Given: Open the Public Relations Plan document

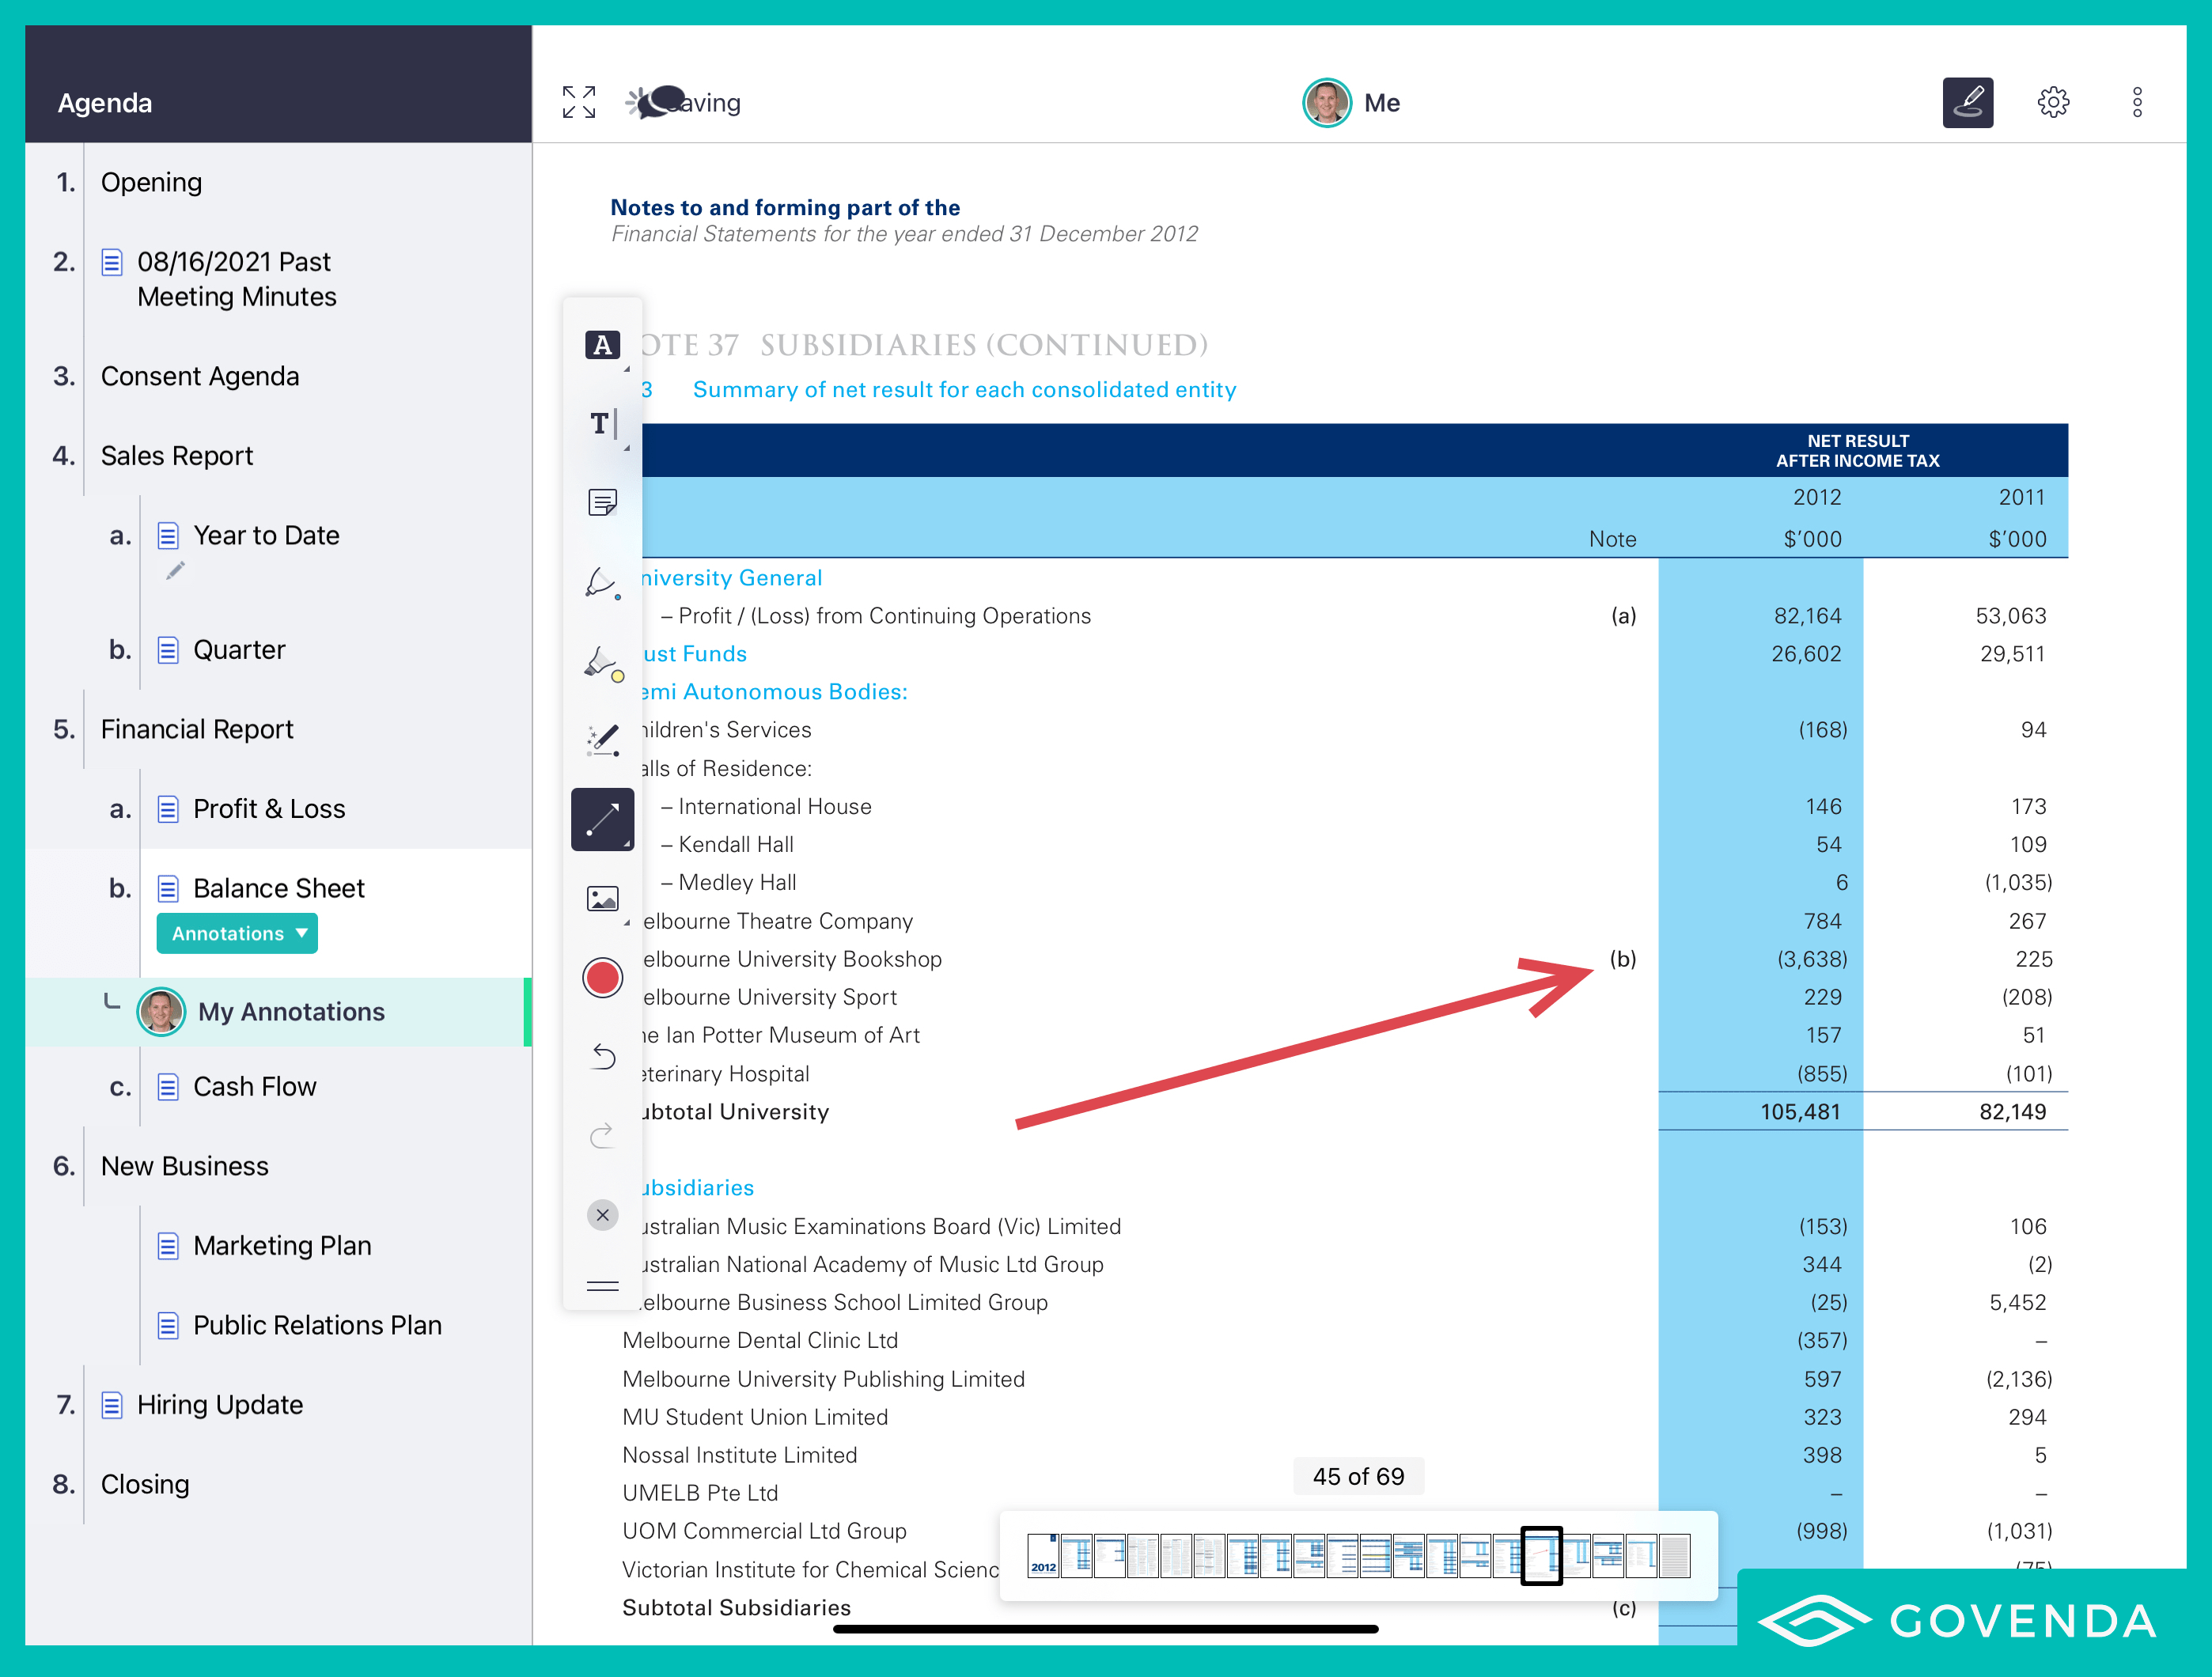Looking at the screenshot, I should pyautogui.click(x=317, y=1325).
